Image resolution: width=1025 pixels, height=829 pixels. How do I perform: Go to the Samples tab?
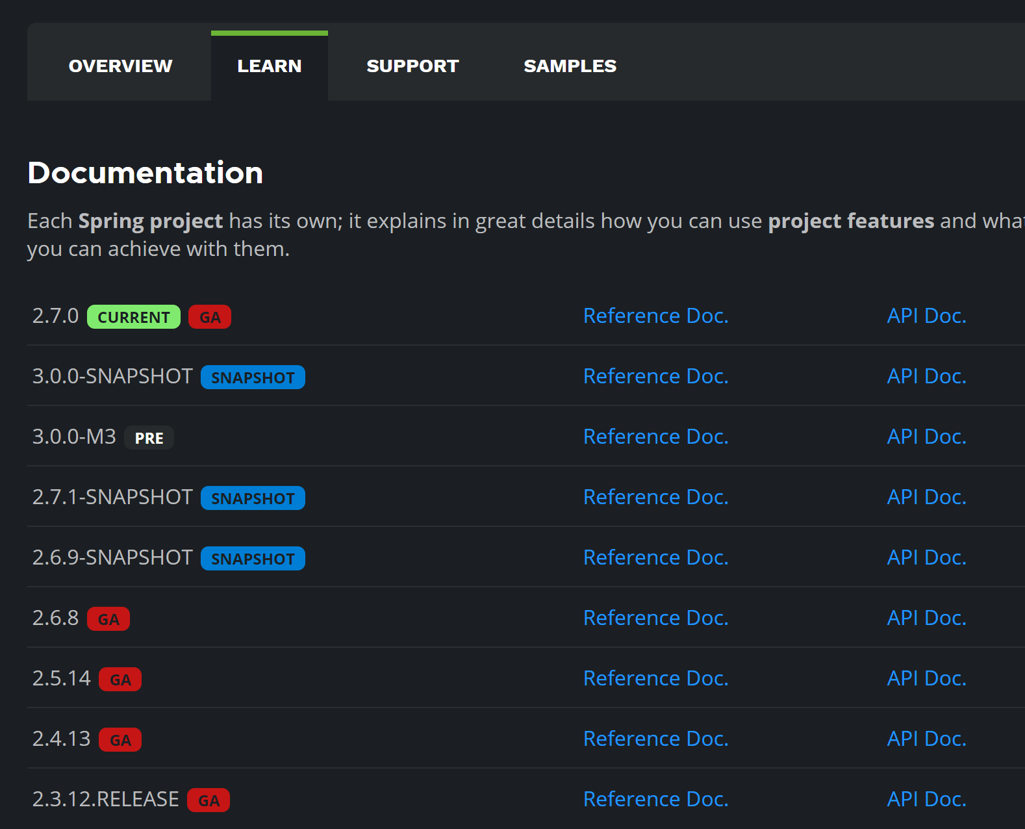[570, 66]
